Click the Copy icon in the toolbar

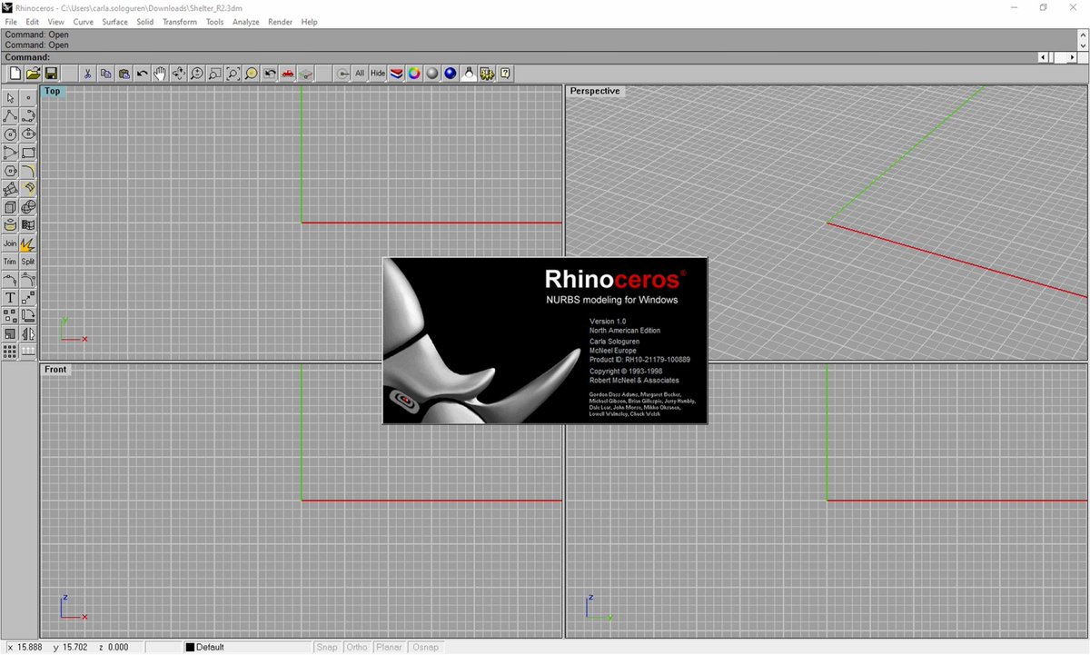pos(106,74)
